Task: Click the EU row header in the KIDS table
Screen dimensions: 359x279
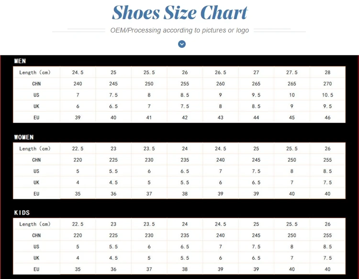Action: (x=36, y=269)
